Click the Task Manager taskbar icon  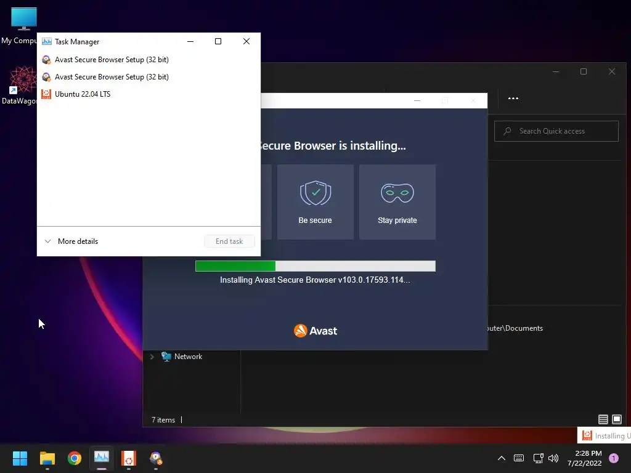click(102, 458)
